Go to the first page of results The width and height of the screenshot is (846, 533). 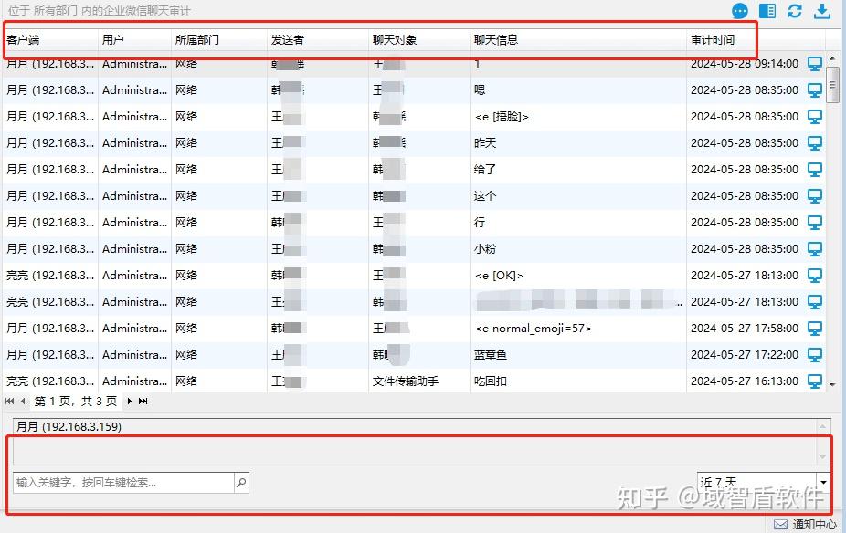tap(10, 401)
